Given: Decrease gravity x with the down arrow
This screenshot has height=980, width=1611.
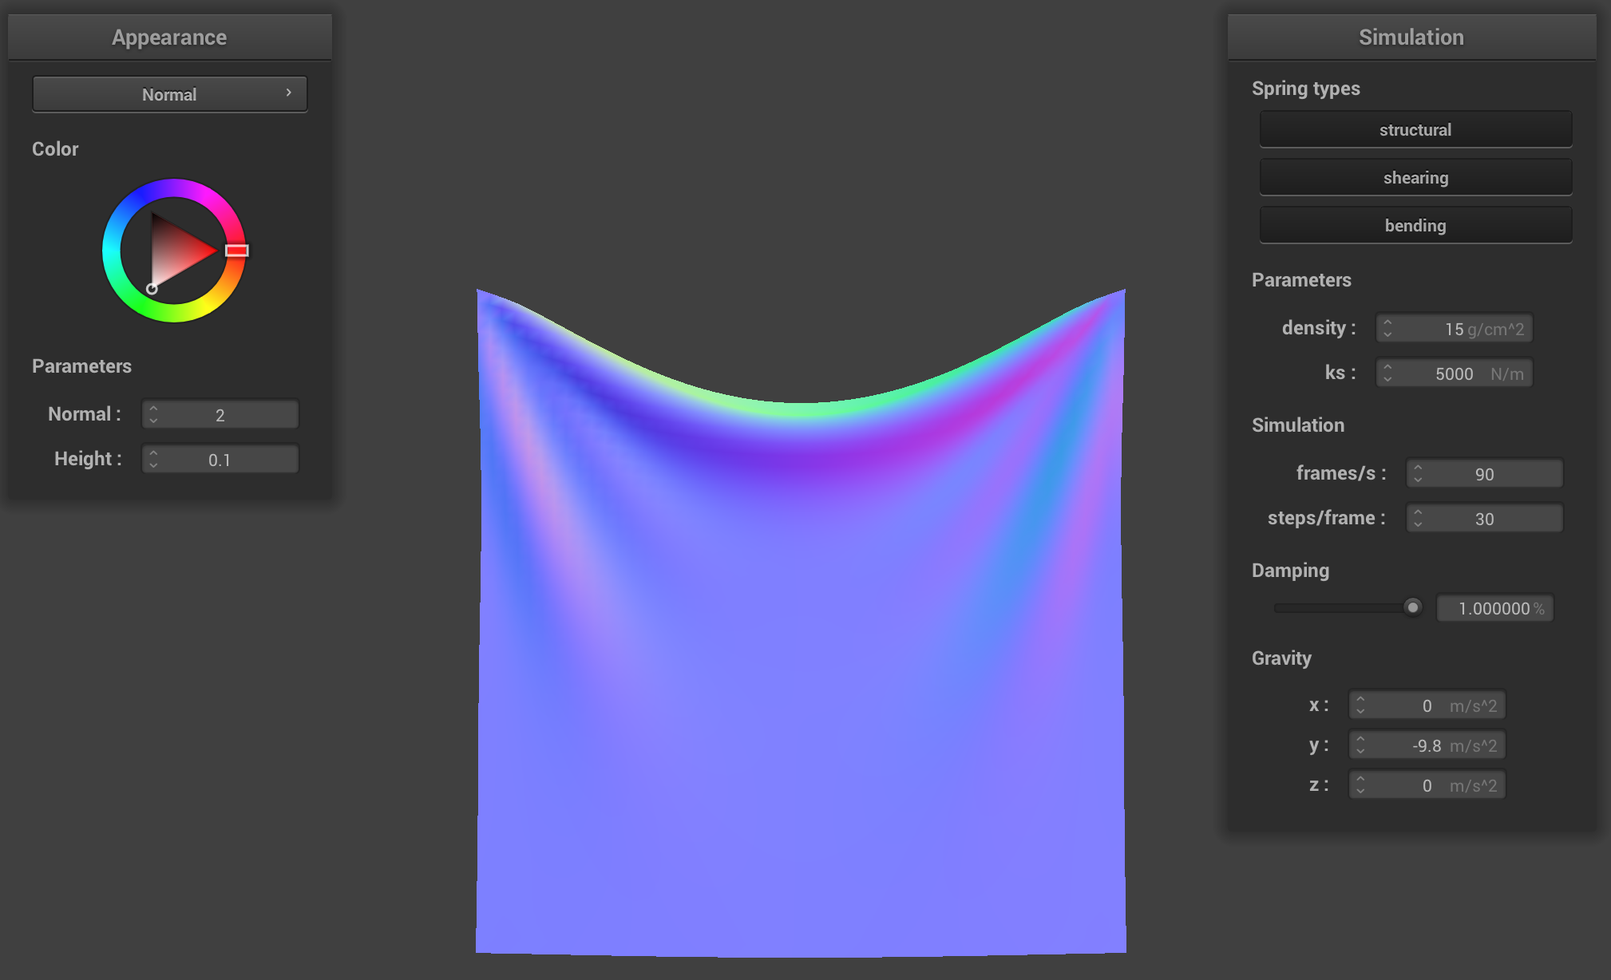Looking at the screenshot, I should [1360, 710].
